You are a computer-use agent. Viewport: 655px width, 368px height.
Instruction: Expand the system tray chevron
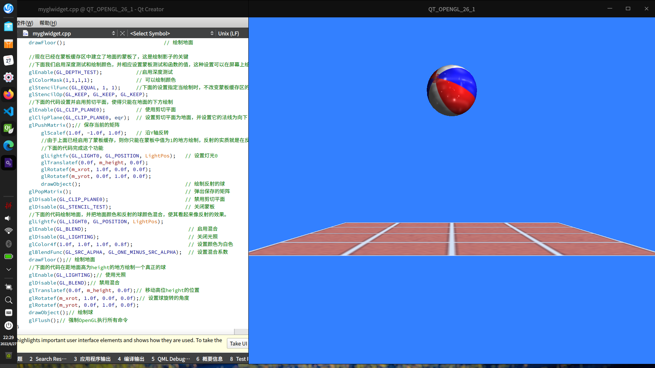[x=9, y=269]
